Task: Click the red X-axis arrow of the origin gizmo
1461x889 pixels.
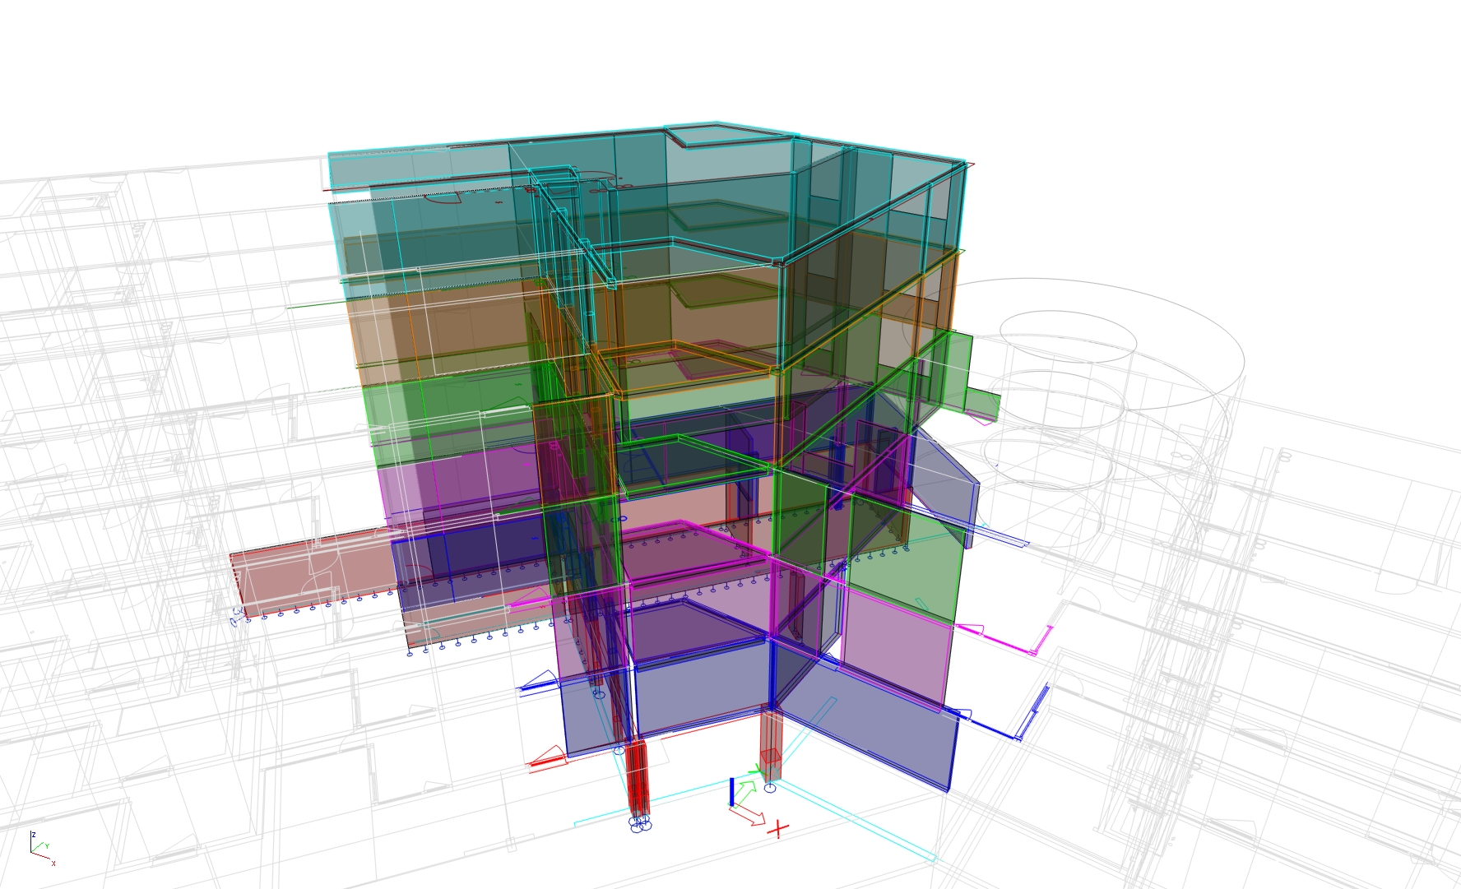Action: click(749, 815)
